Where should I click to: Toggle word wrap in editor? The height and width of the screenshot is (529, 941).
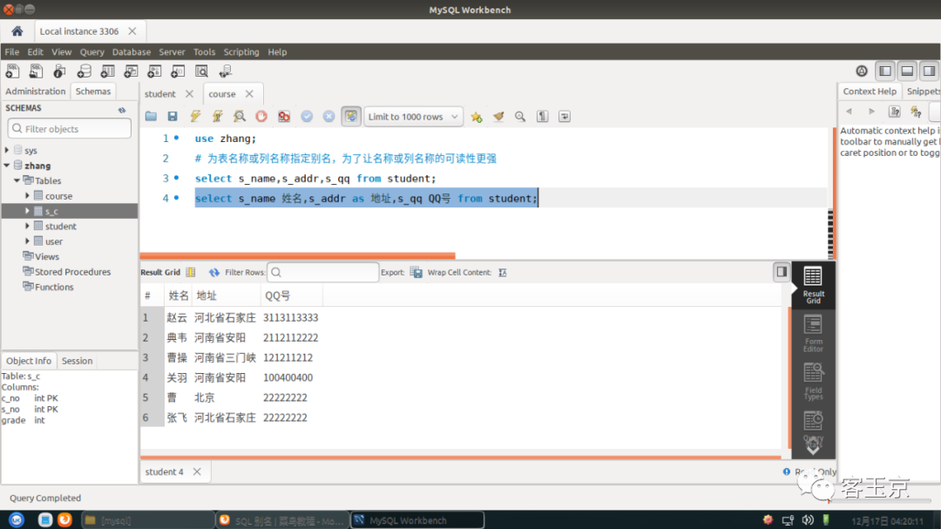pyautogui.click(x=565, y=117)
